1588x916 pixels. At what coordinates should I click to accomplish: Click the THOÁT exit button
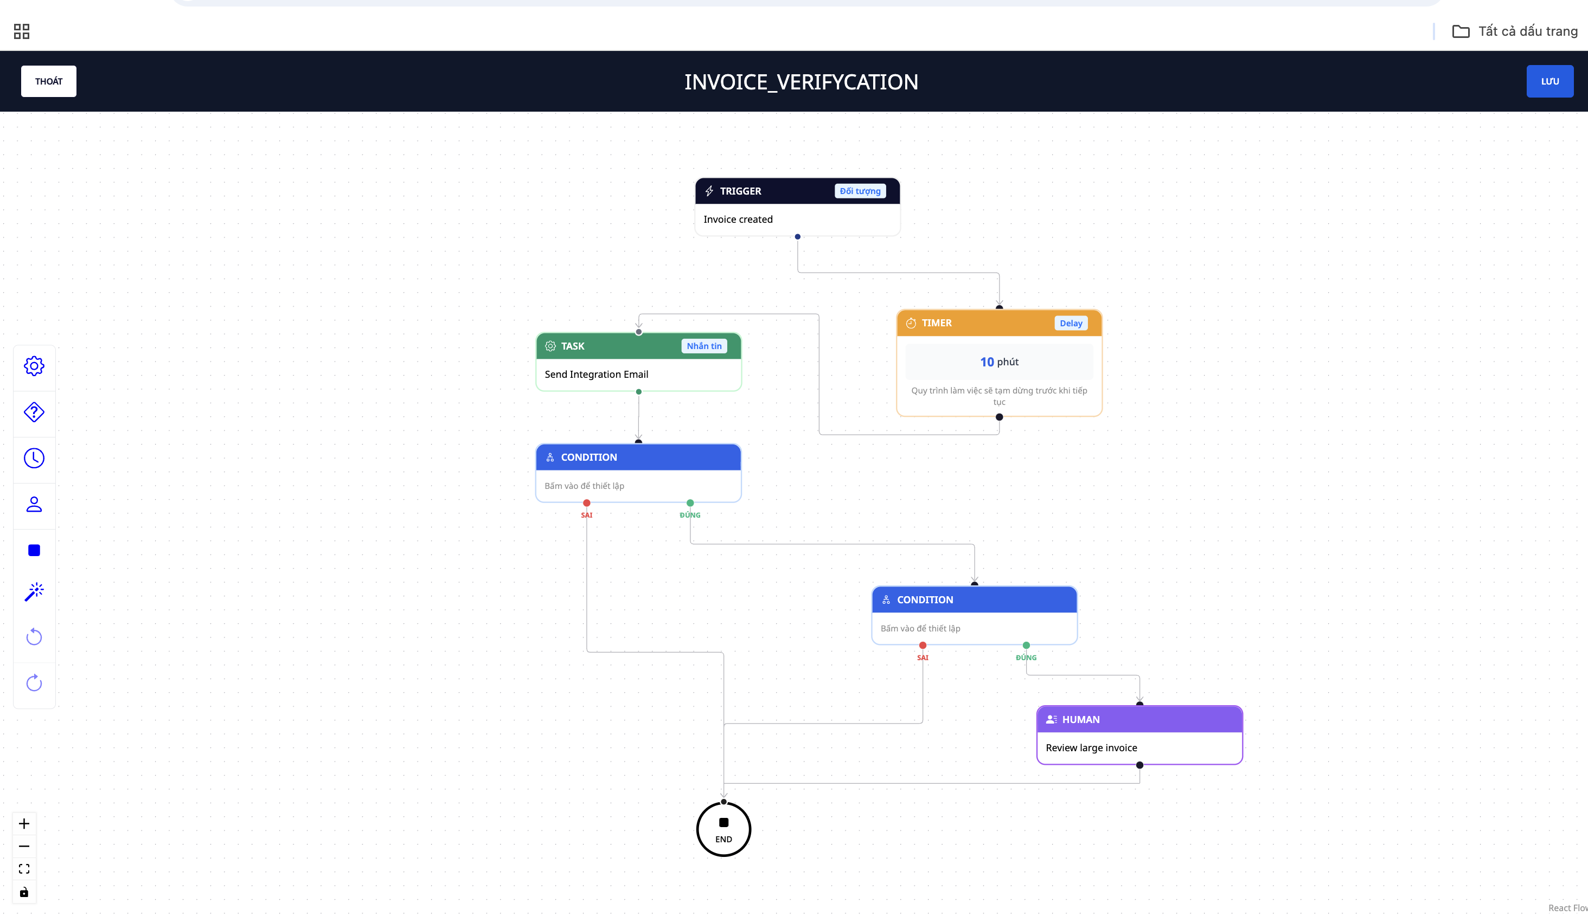(x=48, y=81)
